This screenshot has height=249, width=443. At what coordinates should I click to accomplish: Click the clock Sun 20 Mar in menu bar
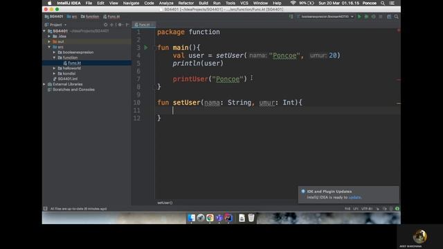coord(338,3)
